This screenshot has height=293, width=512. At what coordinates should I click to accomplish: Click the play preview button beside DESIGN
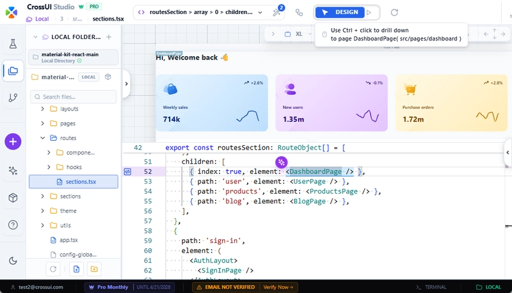(x=369, y=12)
